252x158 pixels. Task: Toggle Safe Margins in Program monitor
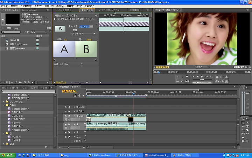222,77
